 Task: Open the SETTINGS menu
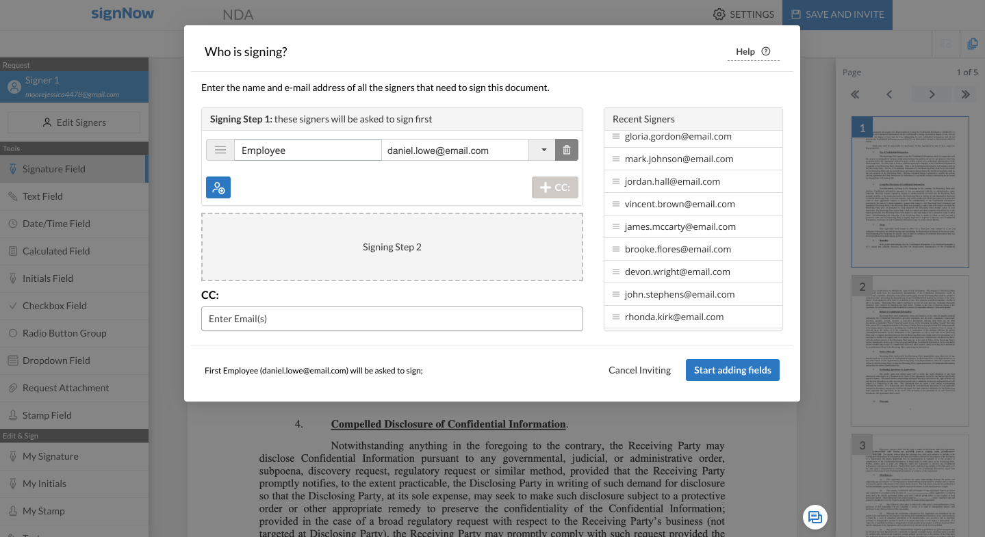click(x=743, y=14)
